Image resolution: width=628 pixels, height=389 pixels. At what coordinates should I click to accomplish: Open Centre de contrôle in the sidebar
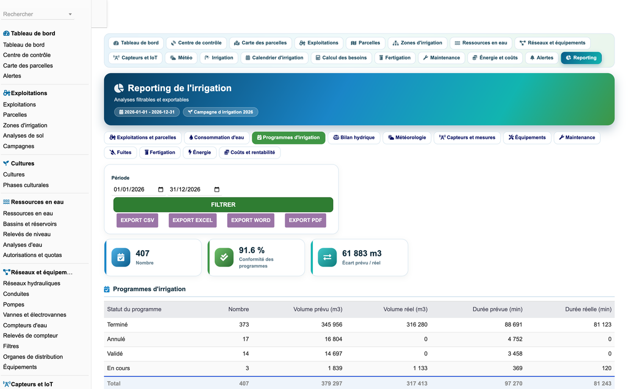click(x=27, y=55)
